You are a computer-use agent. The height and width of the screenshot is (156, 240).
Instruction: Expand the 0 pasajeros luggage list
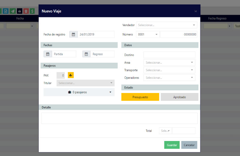pos(79,92)
